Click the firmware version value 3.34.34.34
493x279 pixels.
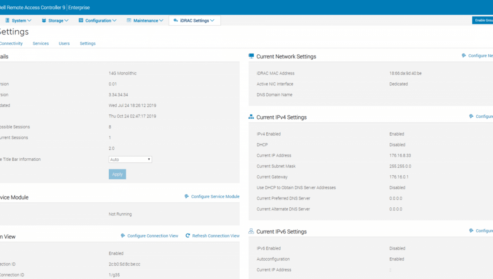(118, 94)
